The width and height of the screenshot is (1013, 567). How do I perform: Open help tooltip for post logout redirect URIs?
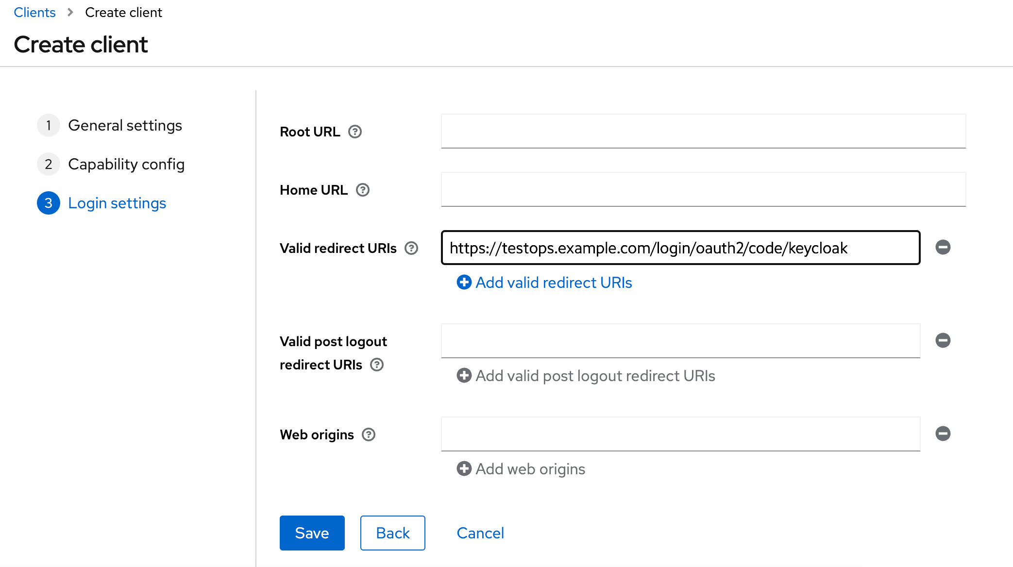coord(377,365)
